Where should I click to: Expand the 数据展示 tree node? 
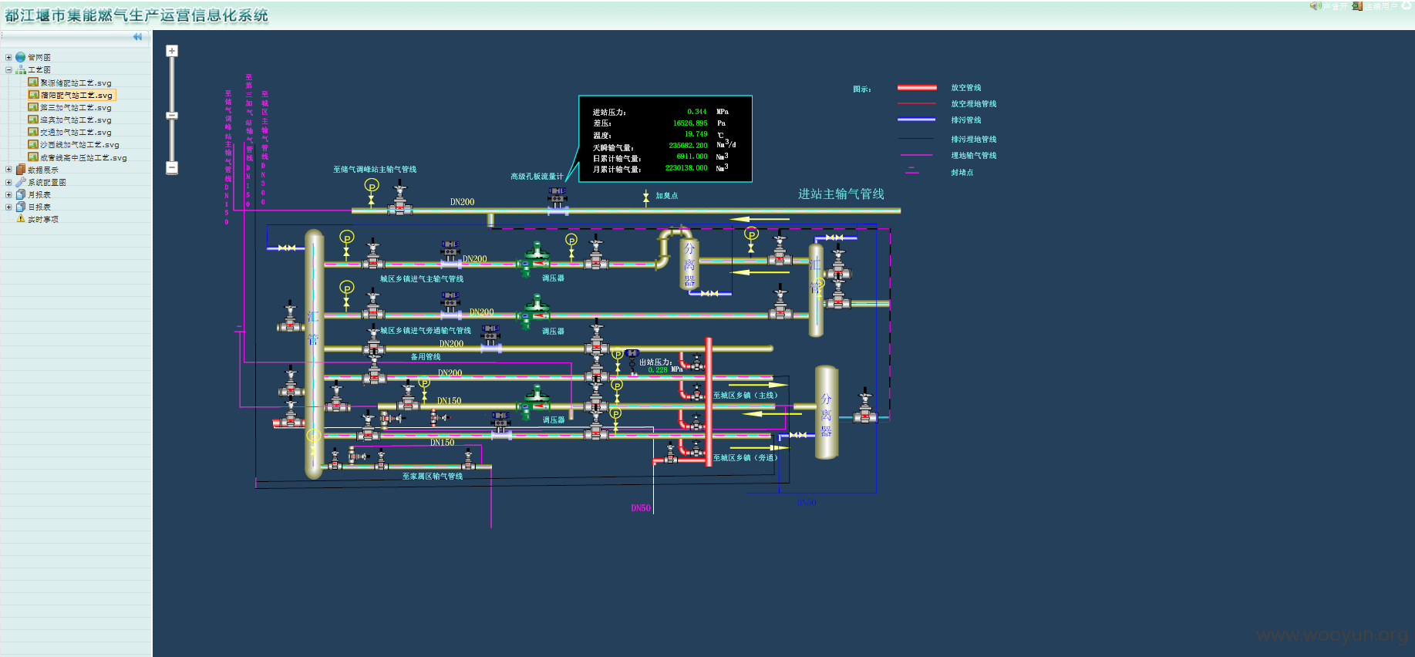coord(8,170)
